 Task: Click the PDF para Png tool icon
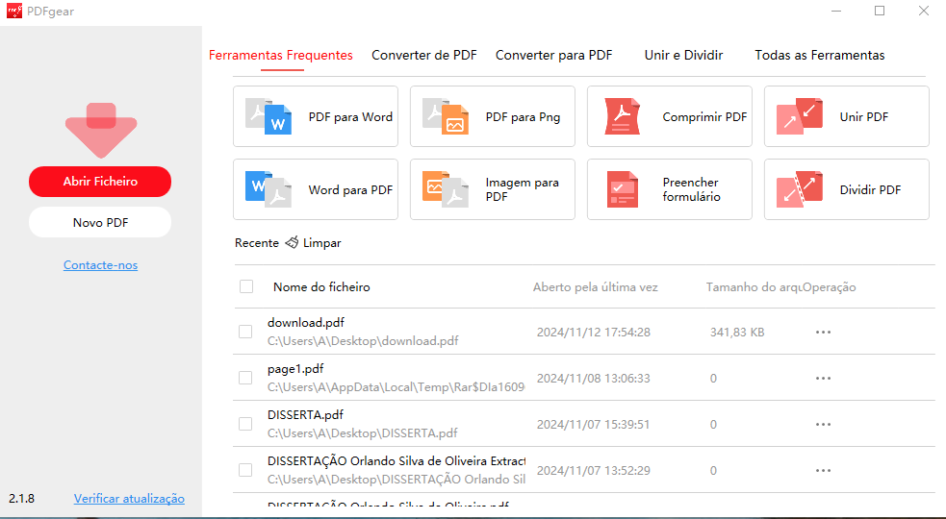[x=446, y=116]
